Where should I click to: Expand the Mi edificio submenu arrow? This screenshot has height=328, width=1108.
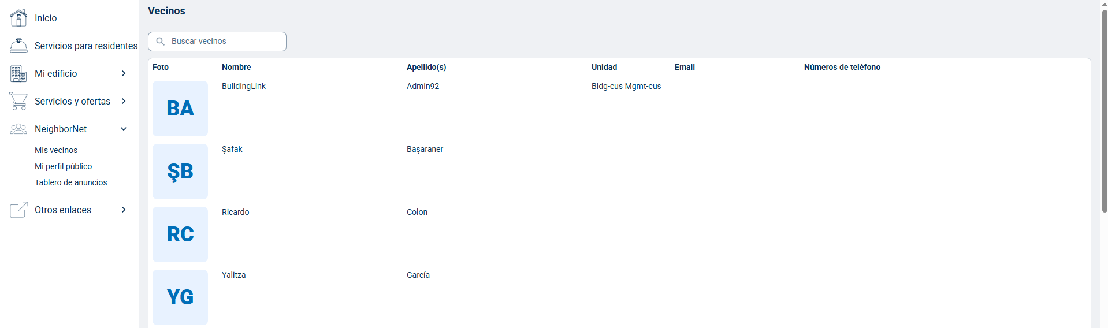(x=124, y=73)
